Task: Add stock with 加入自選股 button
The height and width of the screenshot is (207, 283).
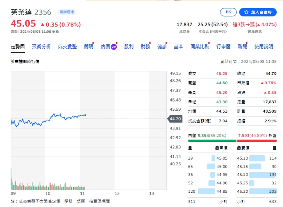Action: [x=258, y=12]
